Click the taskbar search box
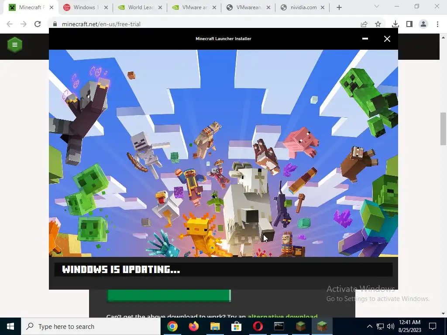Image resolution: width=447 pixels, height=335 pixels. point(91,326)
